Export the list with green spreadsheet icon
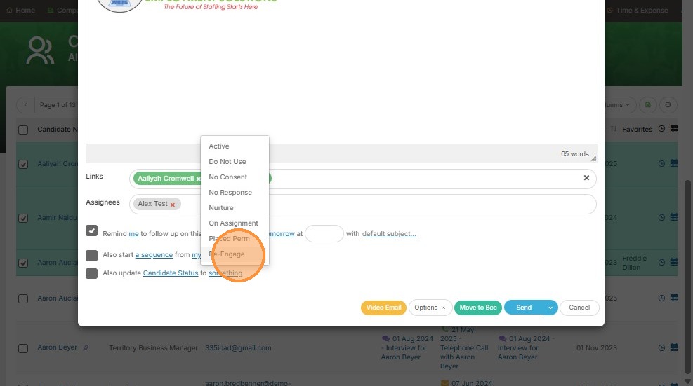Viewport: 693px width, 386px height. [x=647, y=105]
